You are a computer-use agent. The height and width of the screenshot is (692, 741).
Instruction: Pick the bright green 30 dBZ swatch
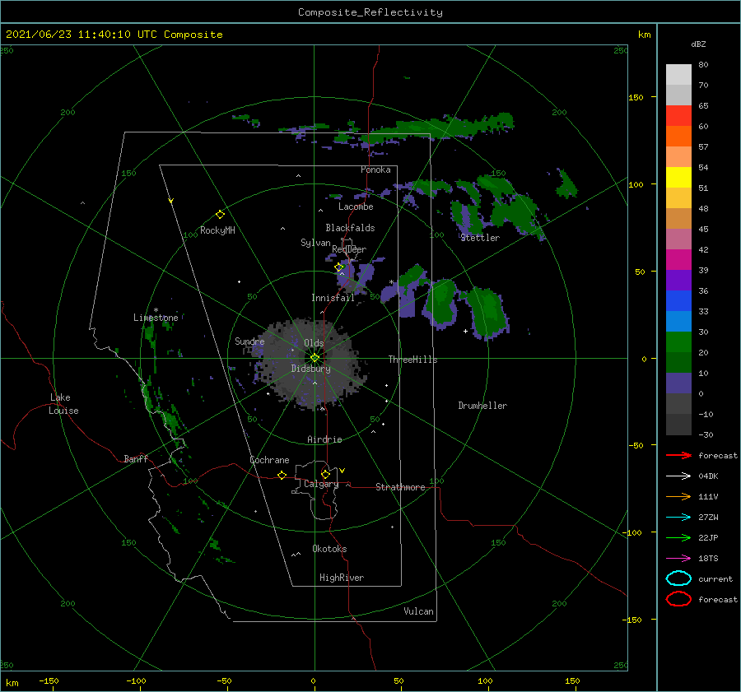pos(678,342)
